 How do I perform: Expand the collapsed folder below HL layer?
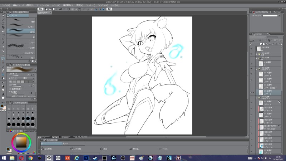257,54
